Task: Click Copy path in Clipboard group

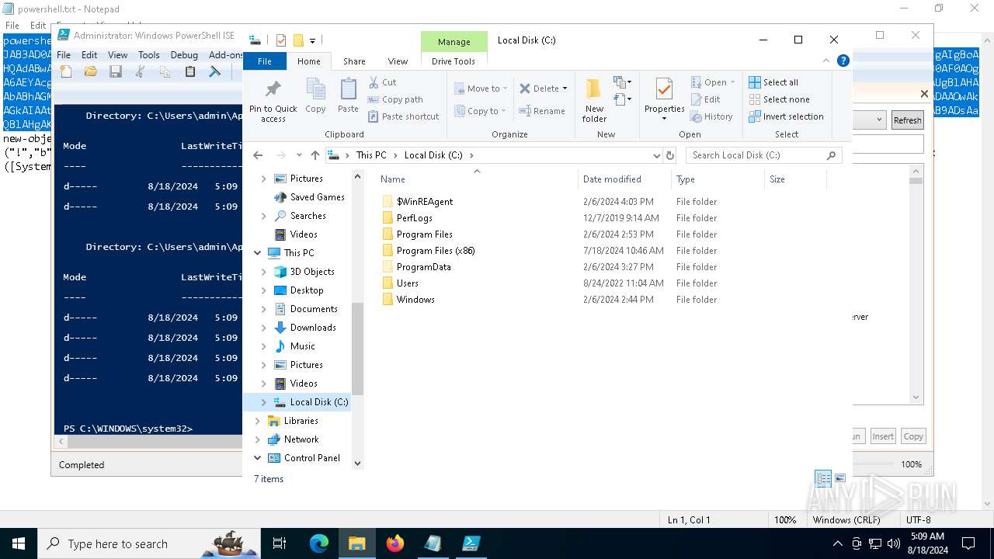Action: (395, 99)
